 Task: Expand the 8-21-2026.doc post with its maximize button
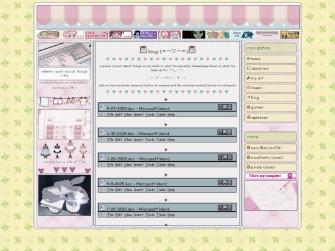pos(220,107)
